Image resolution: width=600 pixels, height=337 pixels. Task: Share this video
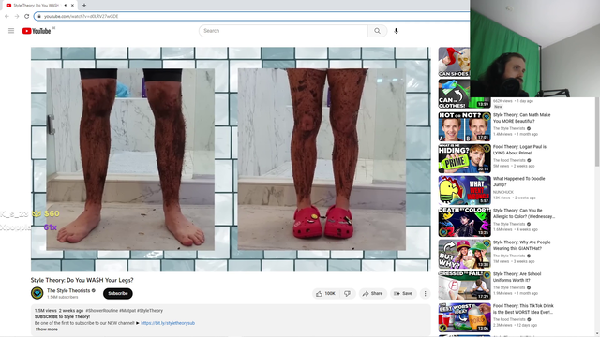point(373,293)
